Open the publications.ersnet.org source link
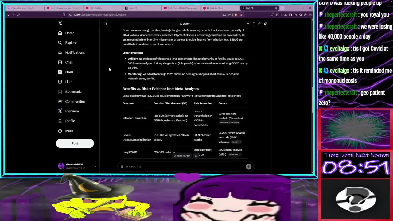The image size is (393, 221). pos(229,122)
